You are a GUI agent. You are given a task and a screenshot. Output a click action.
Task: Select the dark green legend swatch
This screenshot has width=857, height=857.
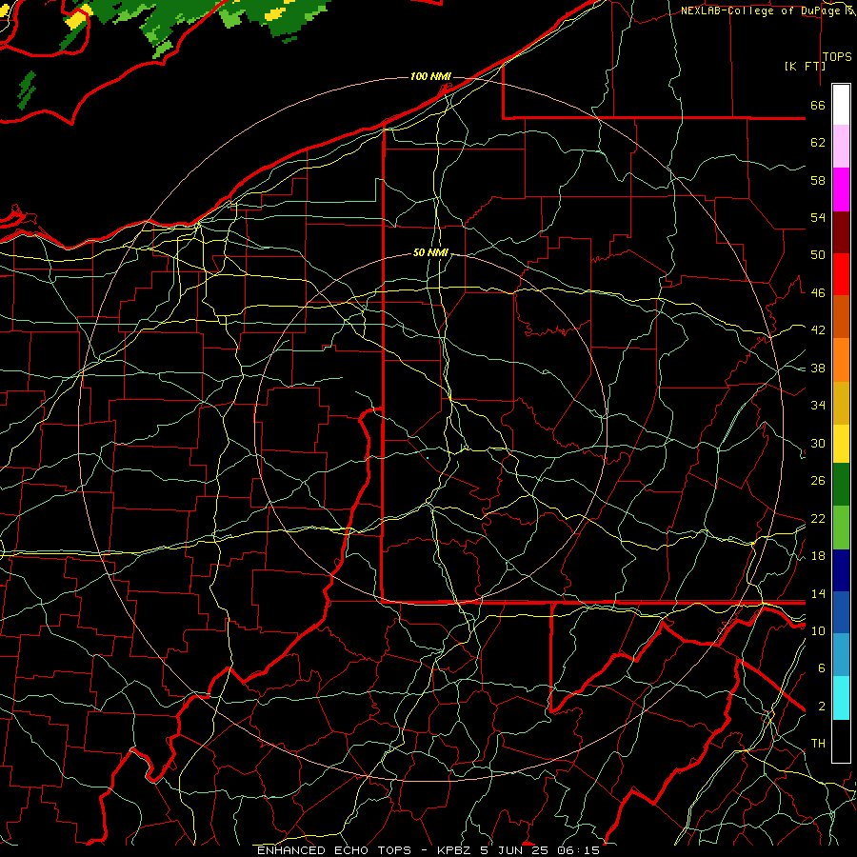tap(841, 485)
